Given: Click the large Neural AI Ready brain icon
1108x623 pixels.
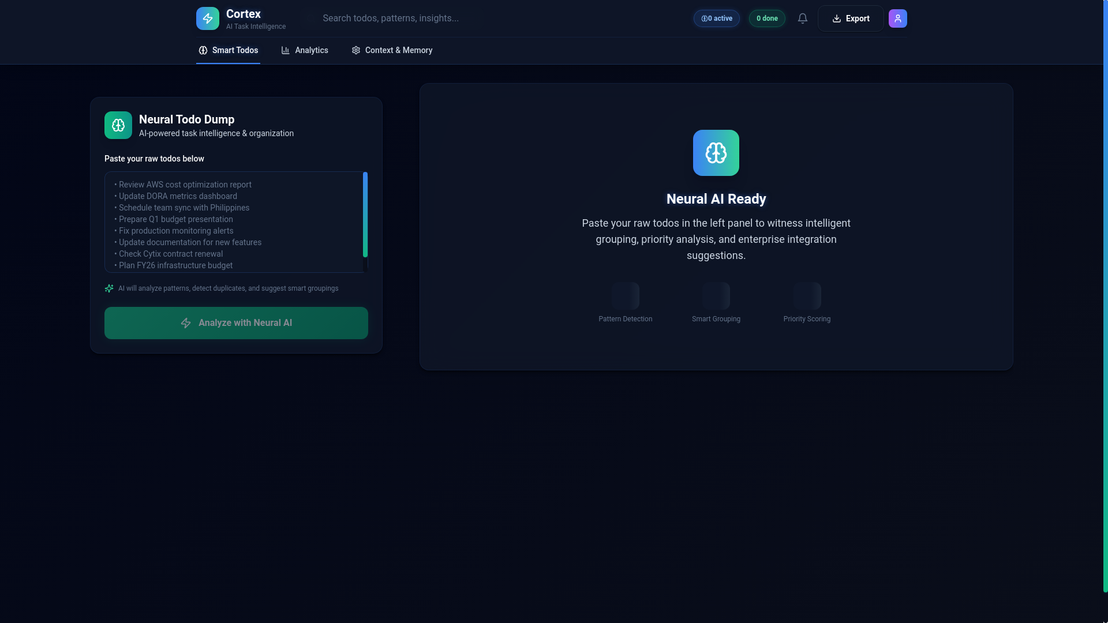Looking at the screenshot, I should (x=716, y=153).
